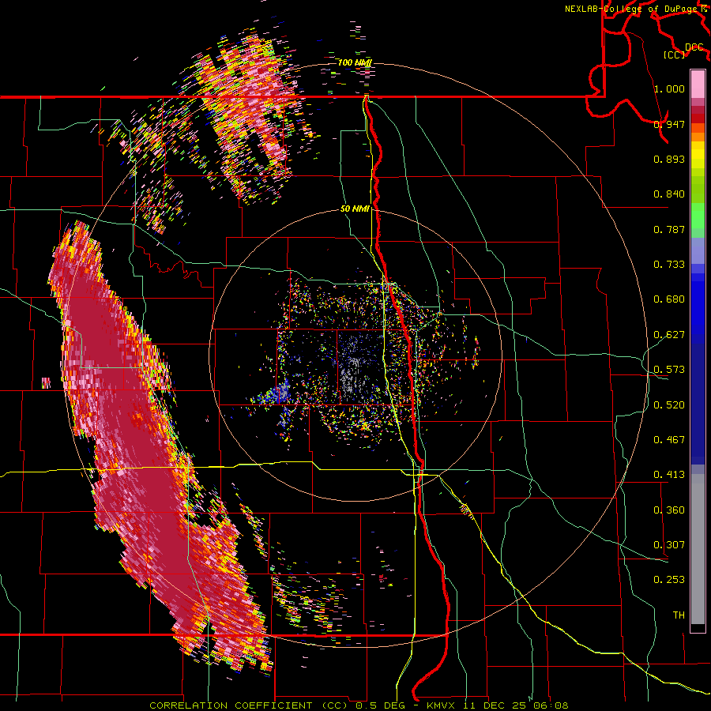Select the 0.360 legend value
Viewport: 711px width, 711px height.
(669, 510)
